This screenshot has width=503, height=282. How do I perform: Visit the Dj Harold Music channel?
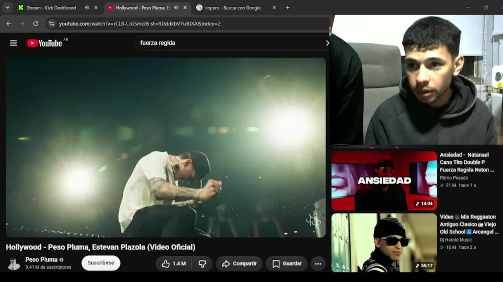[456, 240]
